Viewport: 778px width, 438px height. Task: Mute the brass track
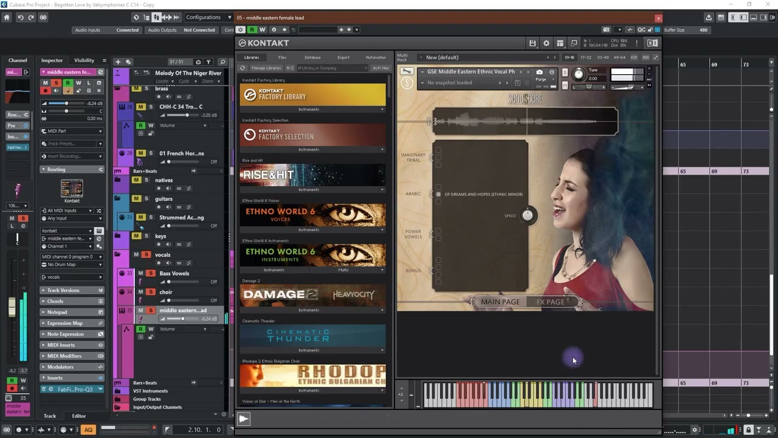pos(136,88)
